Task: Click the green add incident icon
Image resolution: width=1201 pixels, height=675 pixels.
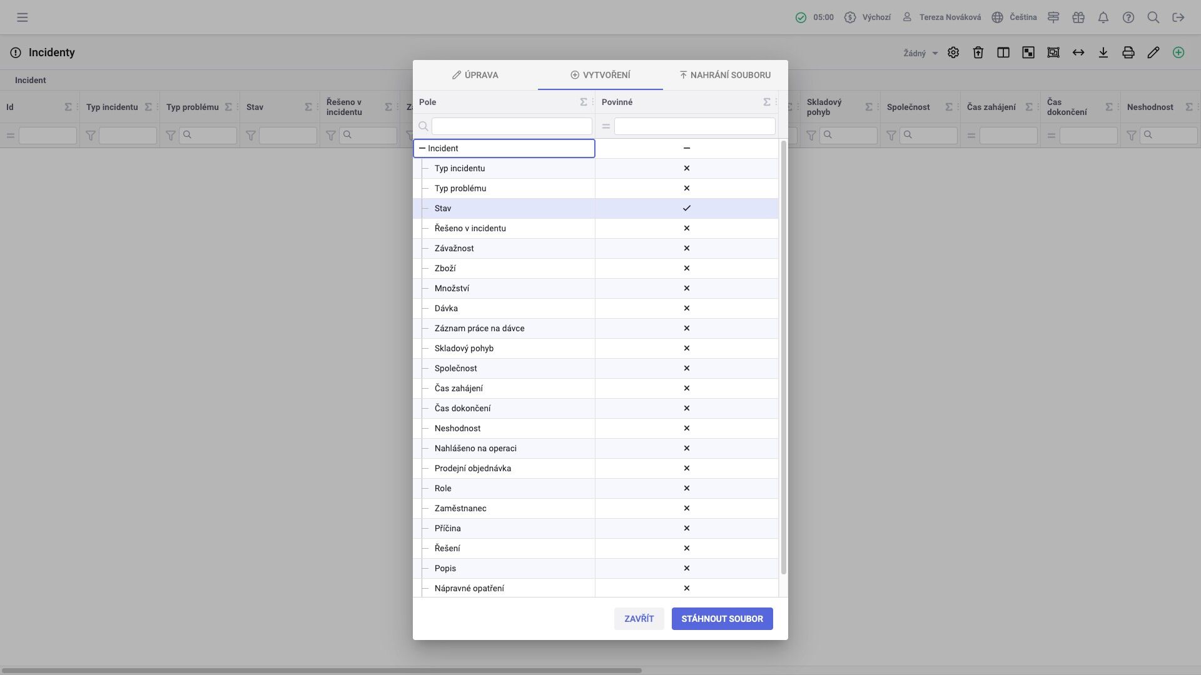Action: [x=1178, y=52]
